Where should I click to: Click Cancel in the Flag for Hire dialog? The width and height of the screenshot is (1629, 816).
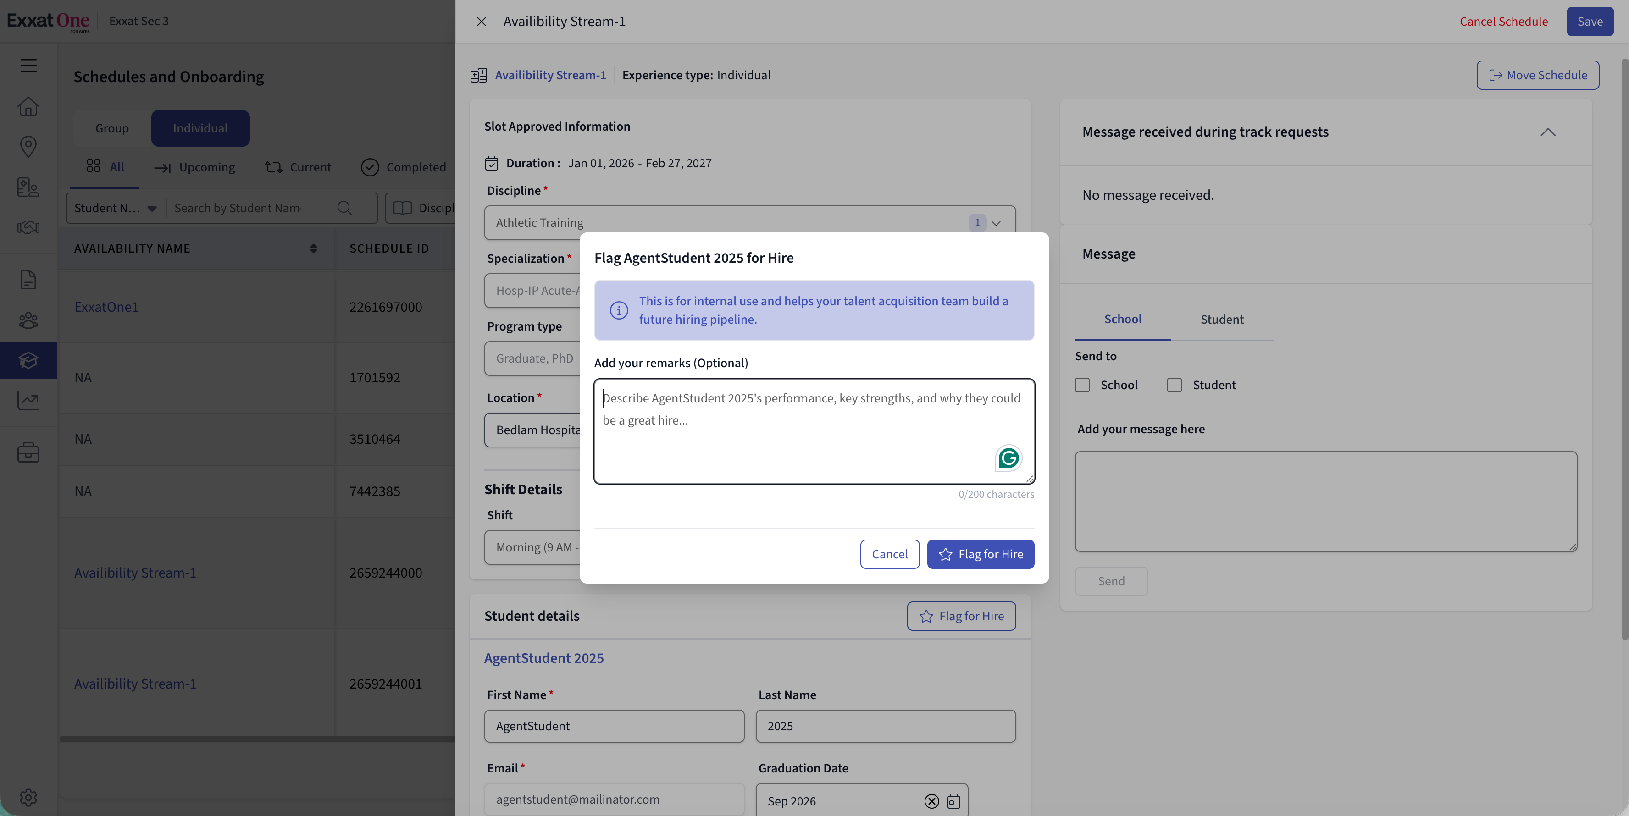click(x=889, y=554)
